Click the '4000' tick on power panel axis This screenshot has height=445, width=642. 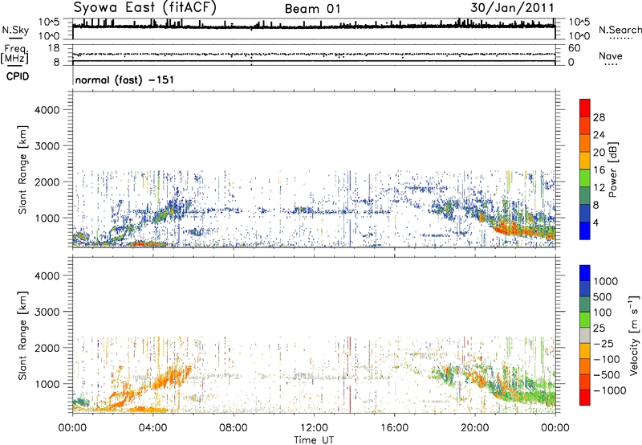click(x=47, y=110)
